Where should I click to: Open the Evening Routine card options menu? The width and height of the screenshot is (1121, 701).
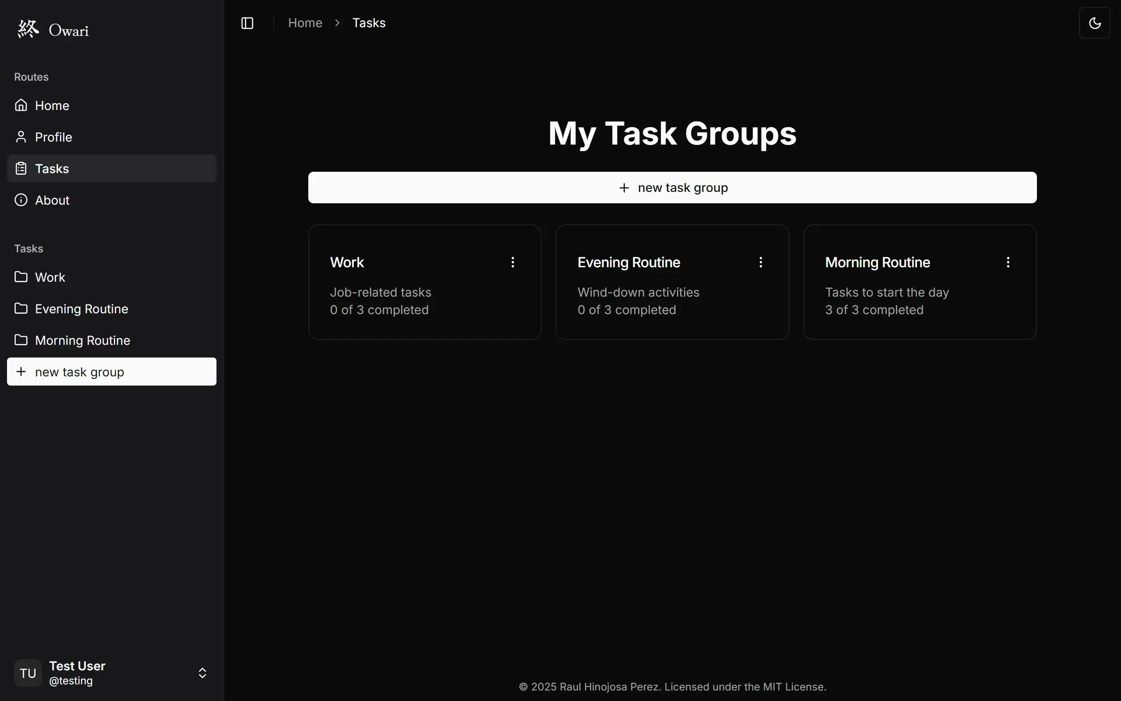coord(760,262)
